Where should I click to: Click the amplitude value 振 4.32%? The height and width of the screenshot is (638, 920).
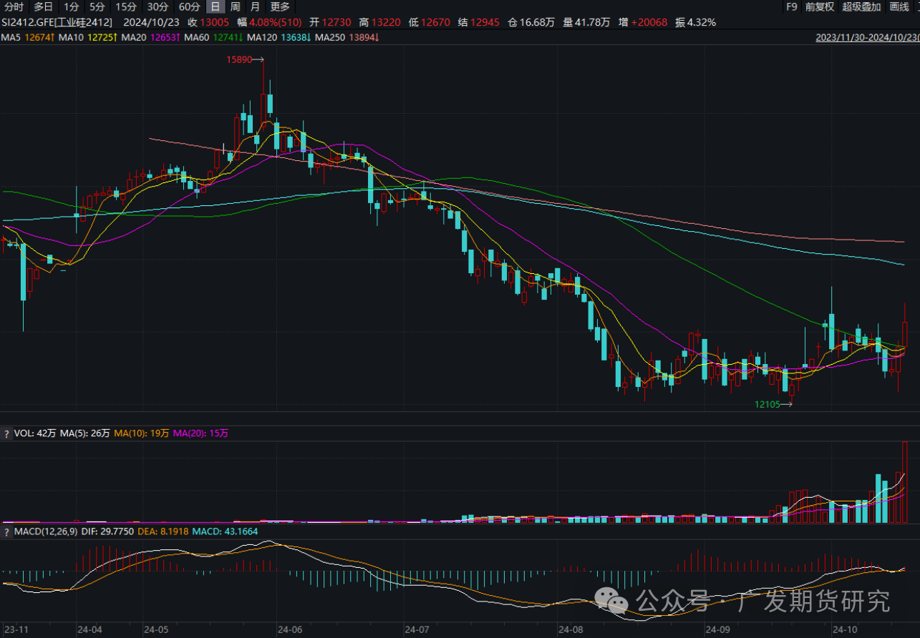pyautogui.click(x=695, y=22)
